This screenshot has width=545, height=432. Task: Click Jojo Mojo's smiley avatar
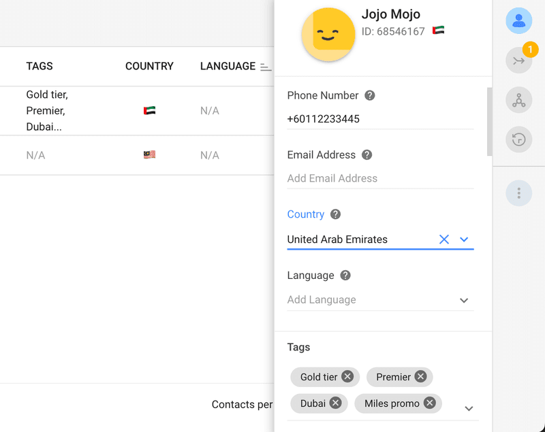(328, 34)
